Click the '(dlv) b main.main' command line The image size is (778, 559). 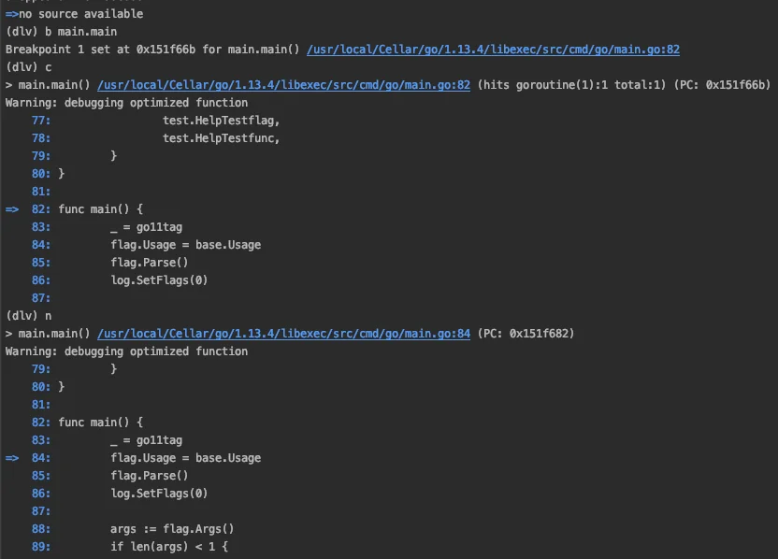(x=62, y=32)
